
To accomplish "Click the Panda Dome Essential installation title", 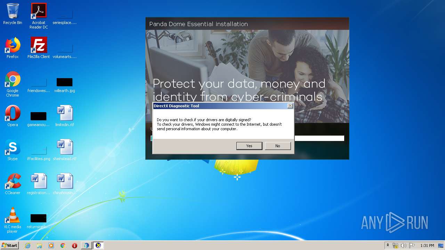I will tap(199, 24).
